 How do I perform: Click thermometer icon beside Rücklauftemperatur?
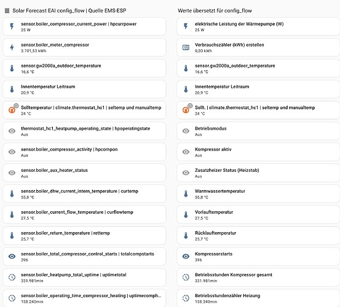(186, 235)
